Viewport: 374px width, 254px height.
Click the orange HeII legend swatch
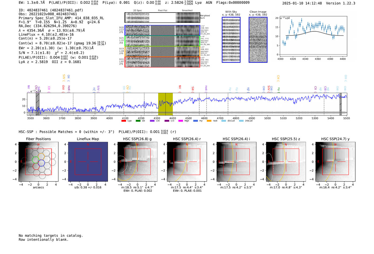point(209,121)
